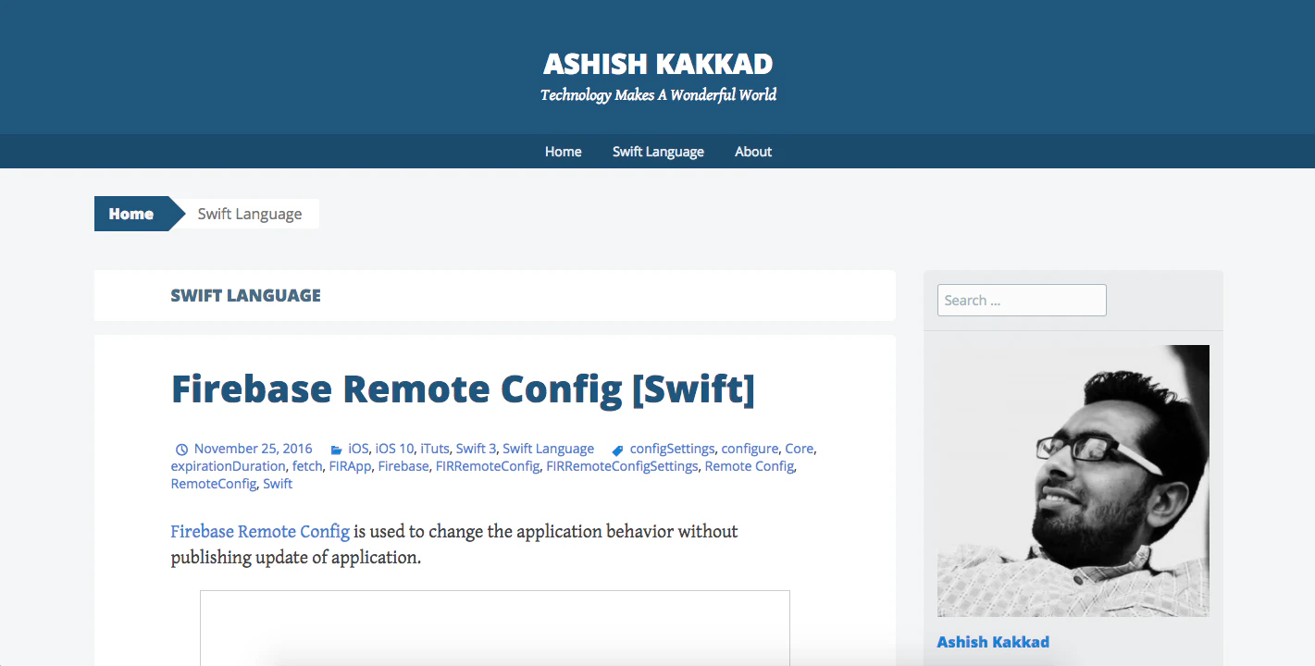Open the About page from navigation
The height and width of the screenshot is (666, 1315).
pyautogui.click(x=752, y=151)
